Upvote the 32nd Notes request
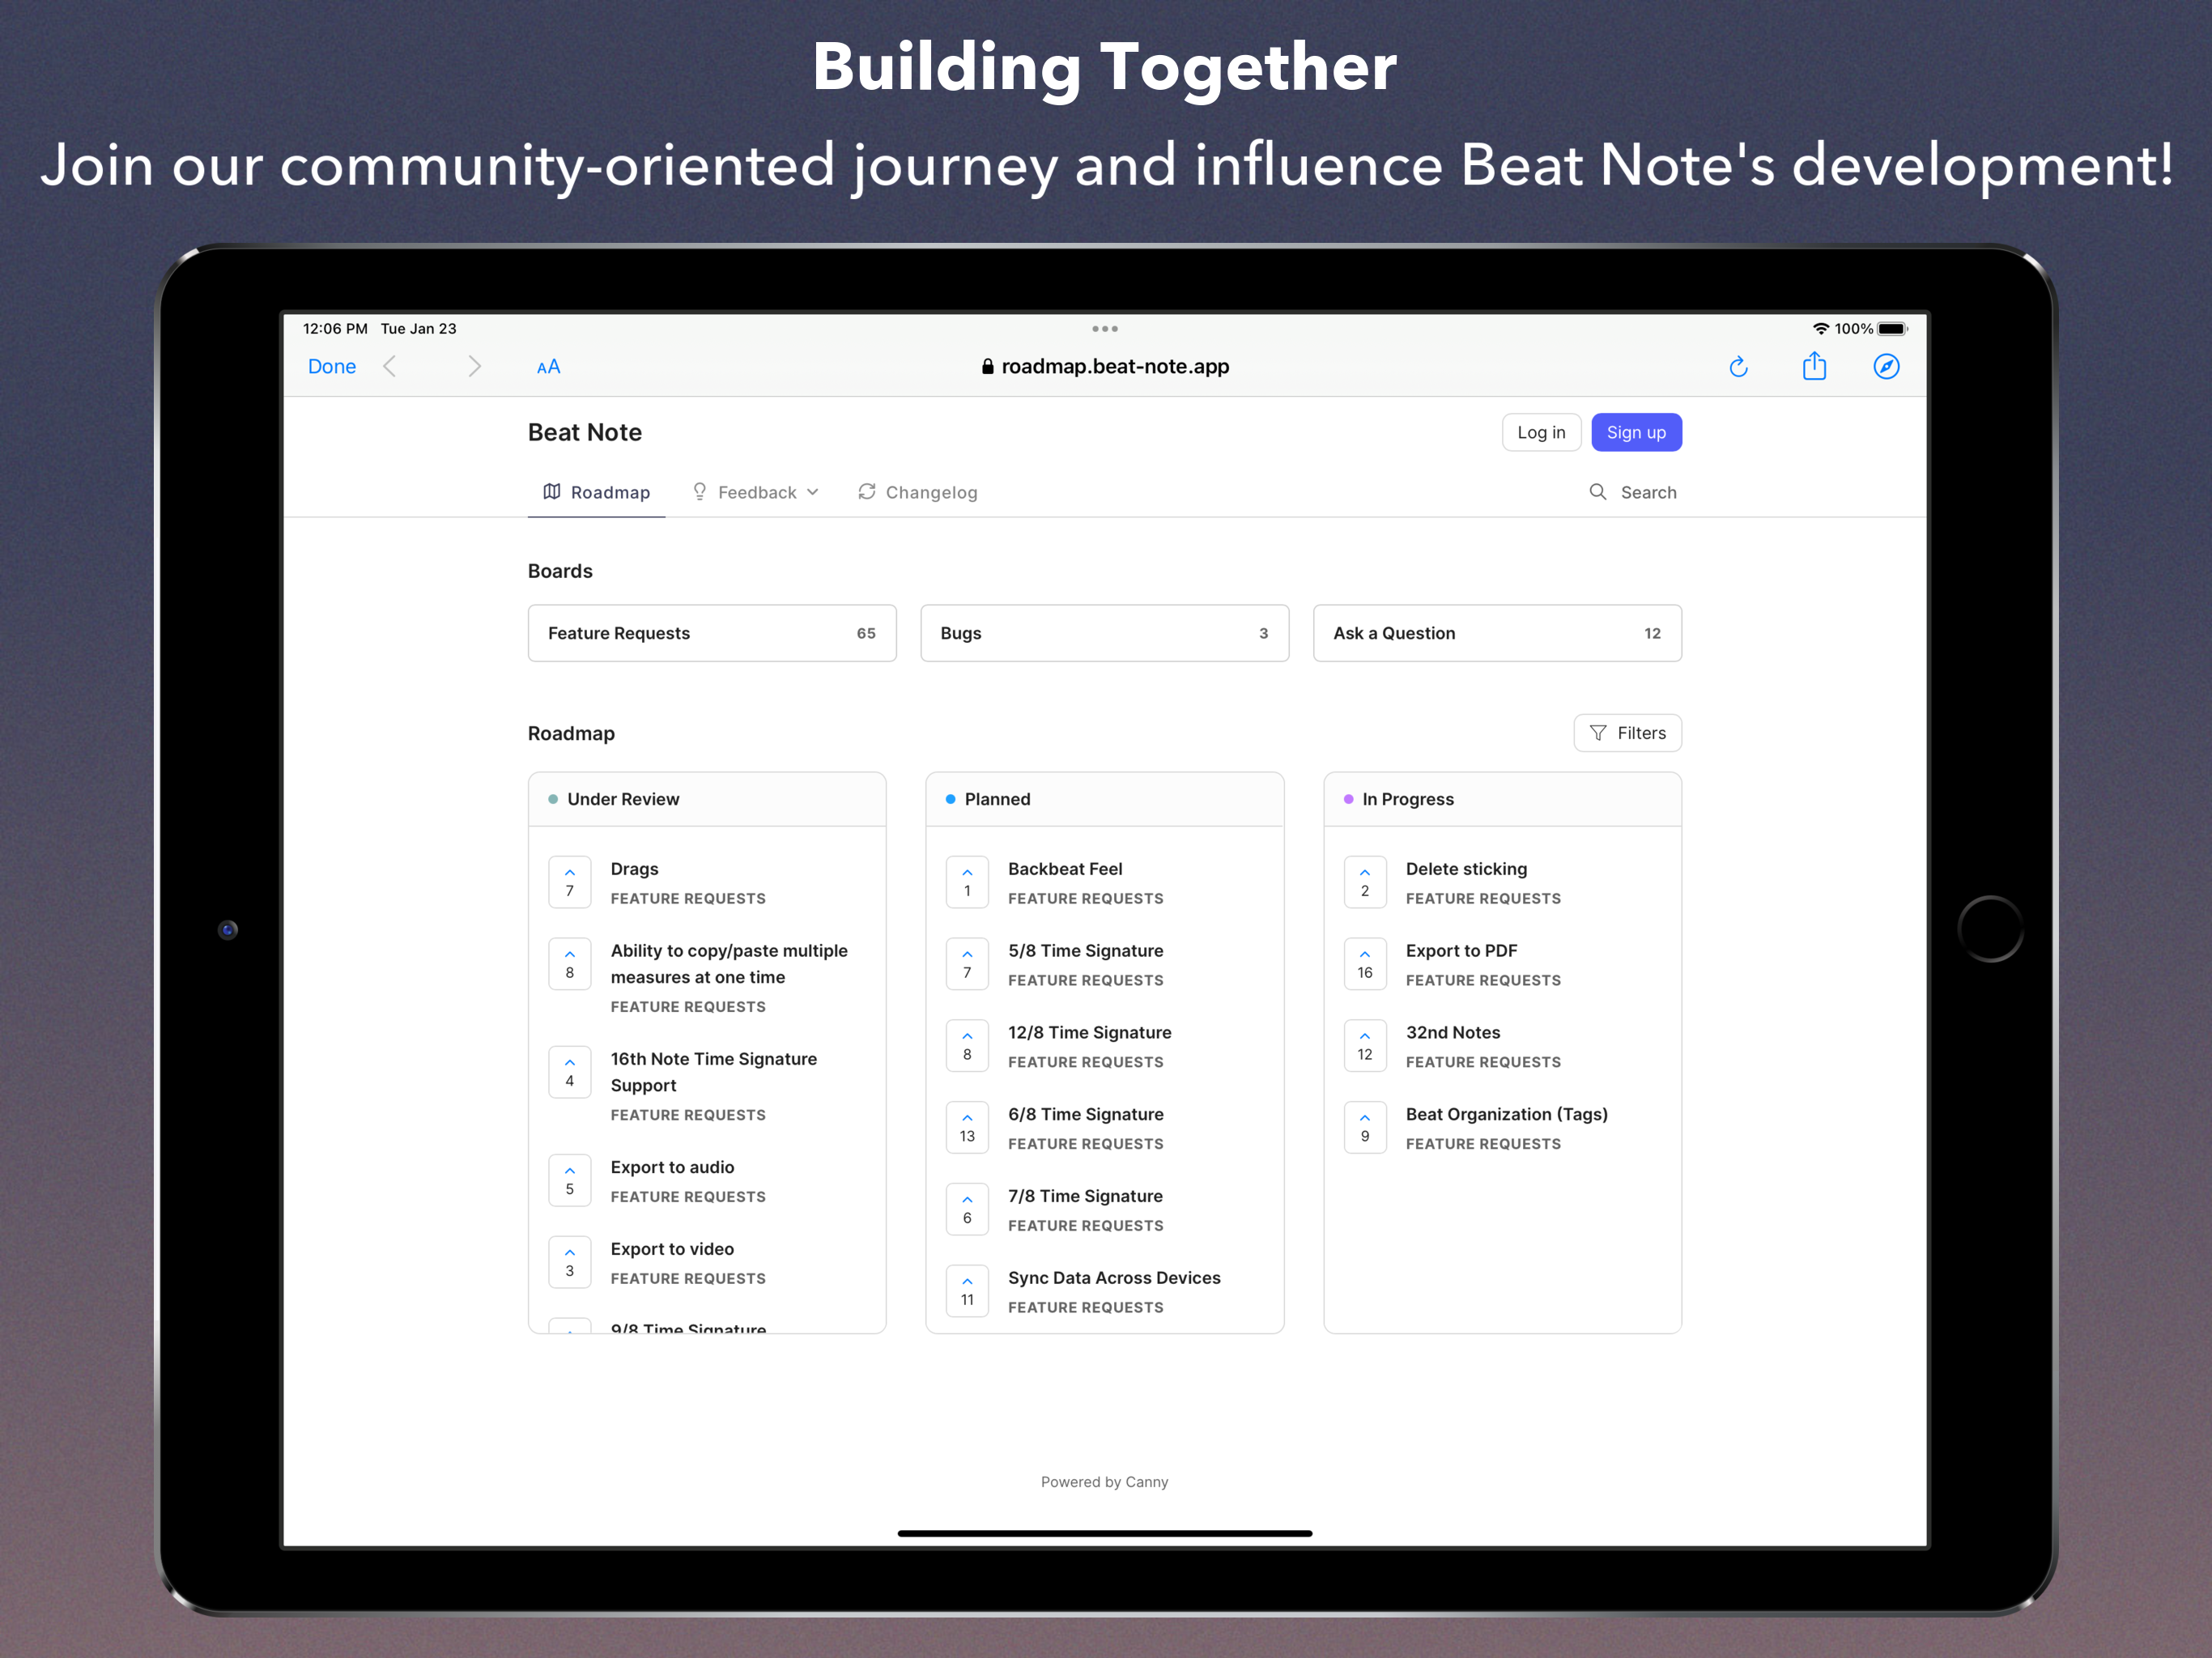The height and width of the screenshot is (1658, 2212). click(1365, 1046)
